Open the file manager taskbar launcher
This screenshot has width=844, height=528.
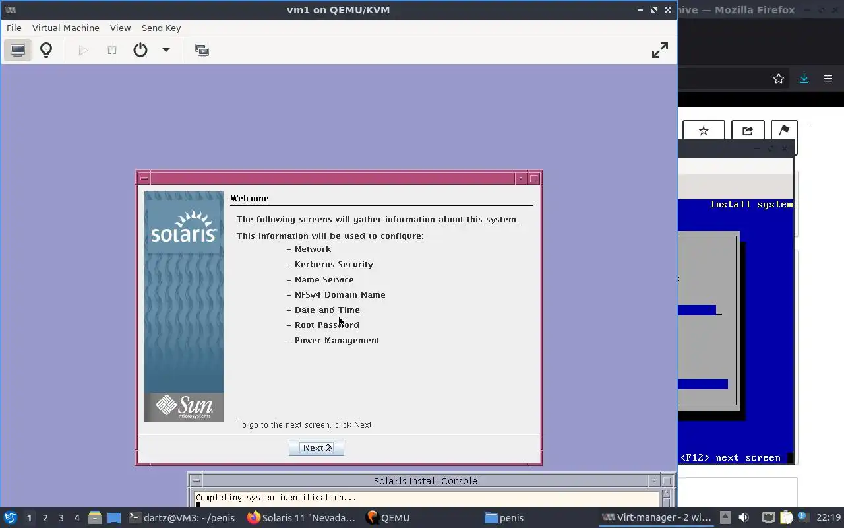[x=95, y=517]
